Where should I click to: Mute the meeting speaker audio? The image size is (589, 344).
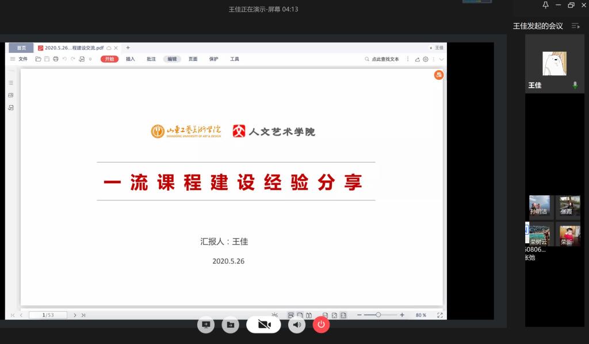297,324
